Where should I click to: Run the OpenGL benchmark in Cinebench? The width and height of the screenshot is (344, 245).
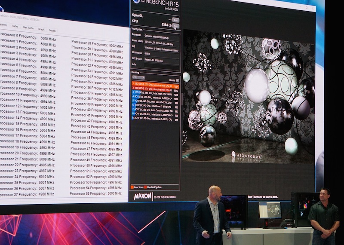175,20
